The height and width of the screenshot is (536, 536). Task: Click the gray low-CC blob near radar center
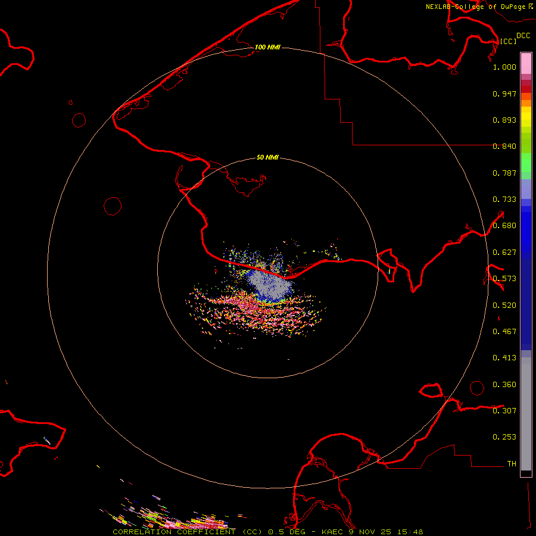pos(270,285)
